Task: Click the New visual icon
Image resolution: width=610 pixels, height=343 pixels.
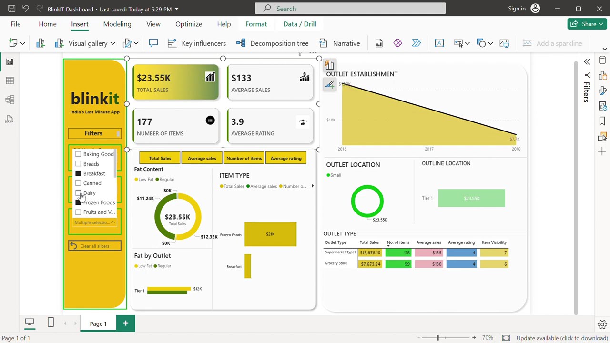Action: point(41,43)
